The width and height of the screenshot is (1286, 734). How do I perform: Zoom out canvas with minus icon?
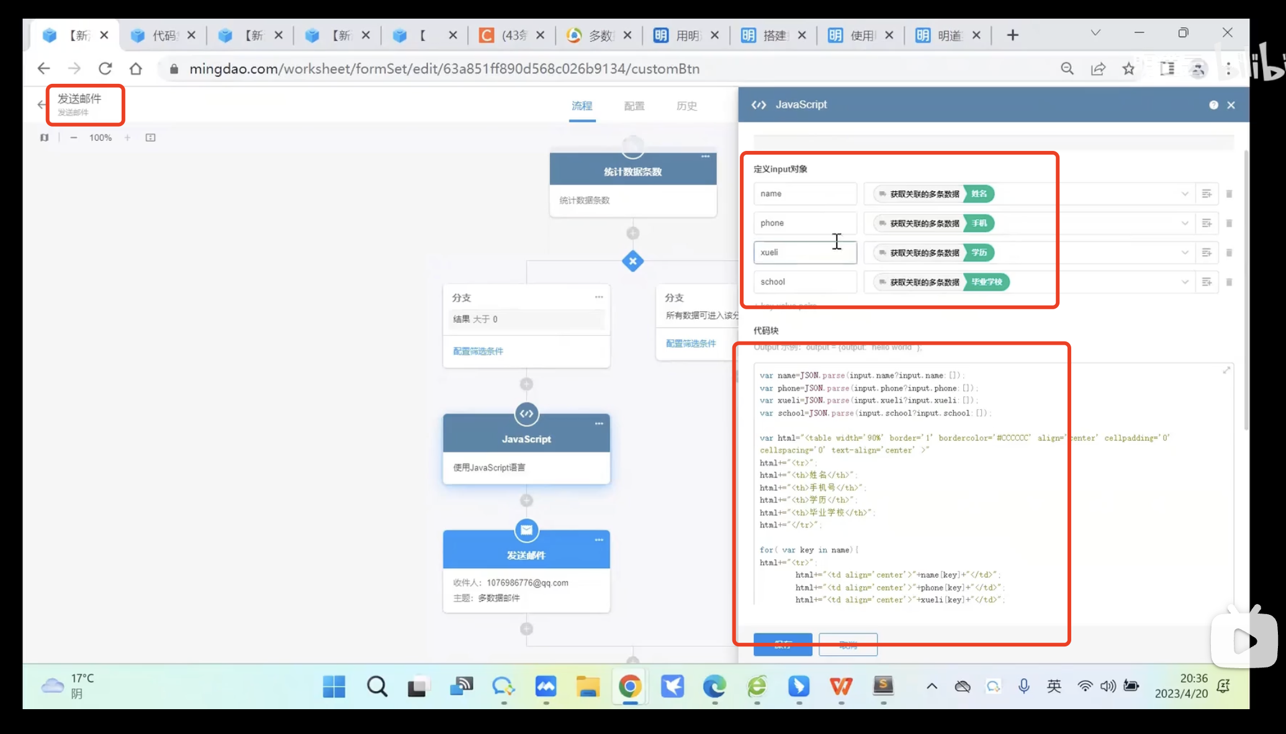click(74, 138)
